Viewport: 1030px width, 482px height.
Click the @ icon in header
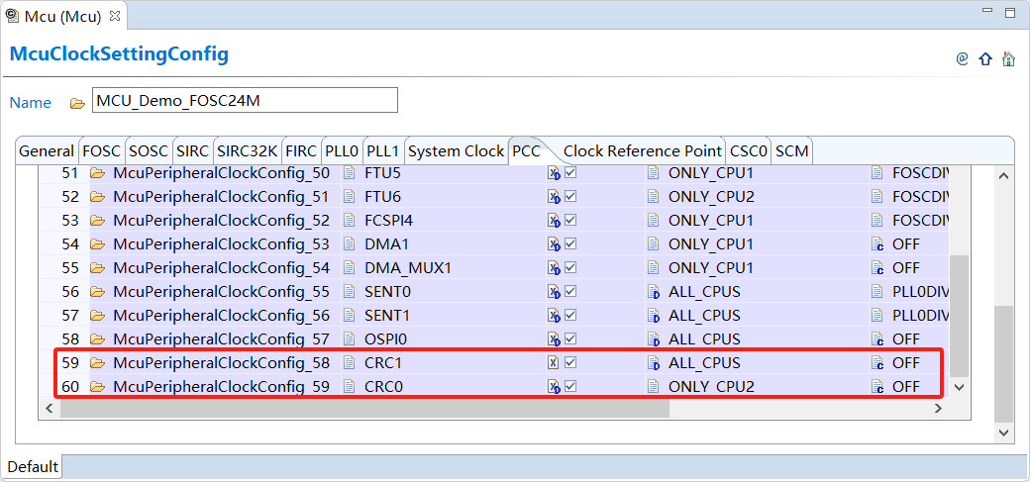point(962,58)
